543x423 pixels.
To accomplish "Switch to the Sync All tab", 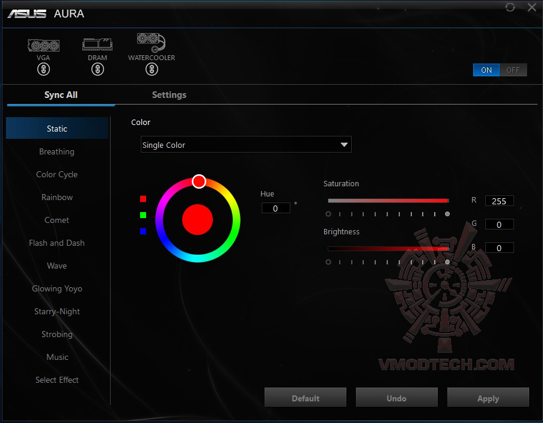I will tap(61, 95).
